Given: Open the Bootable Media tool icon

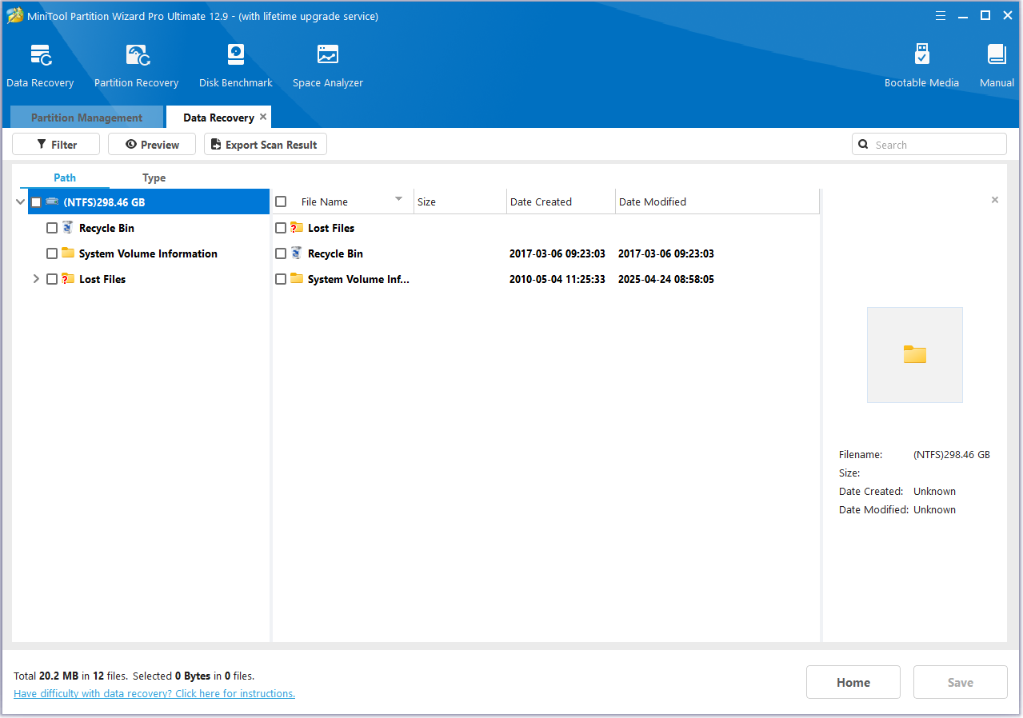Looking at the screenshot, I should [921, 54].
